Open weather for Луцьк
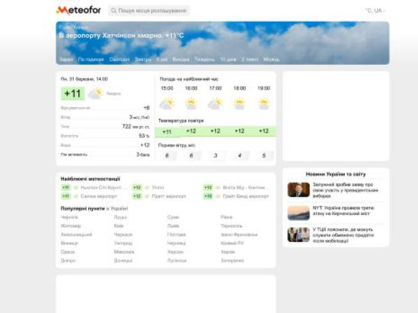This screenshot has width=418, height=313. coord(121,217)
